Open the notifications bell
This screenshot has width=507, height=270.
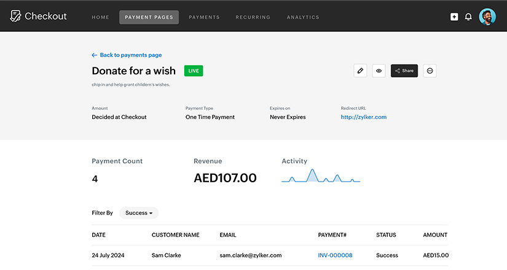pyautogui.click(x=468, y=17)
